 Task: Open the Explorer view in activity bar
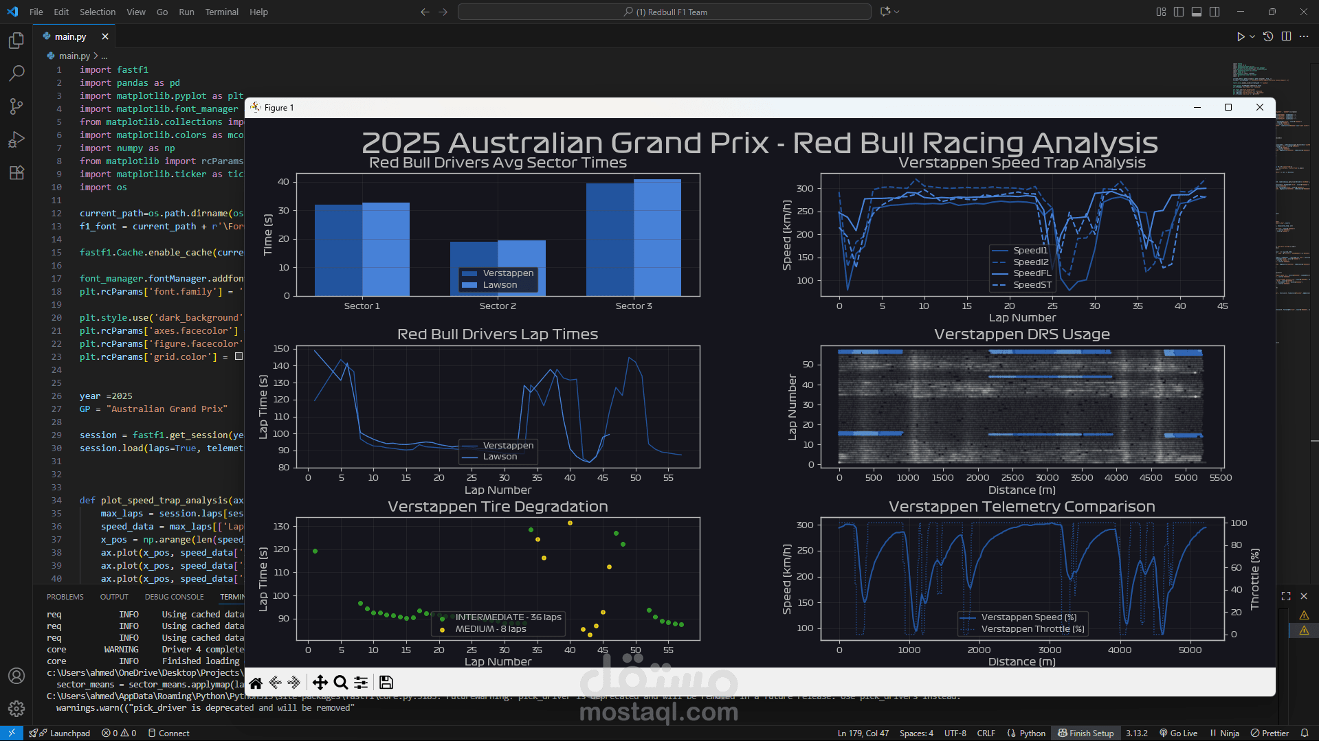coord(16,41)
